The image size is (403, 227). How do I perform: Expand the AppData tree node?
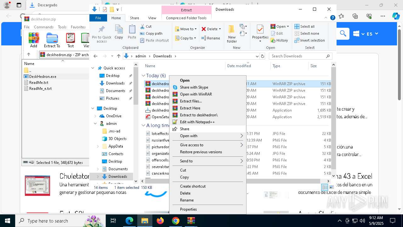[x=98, y=146]
